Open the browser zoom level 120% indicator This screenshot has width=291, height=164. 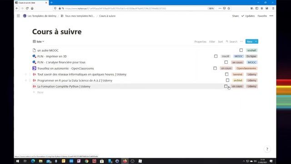[x=211, y=8]
